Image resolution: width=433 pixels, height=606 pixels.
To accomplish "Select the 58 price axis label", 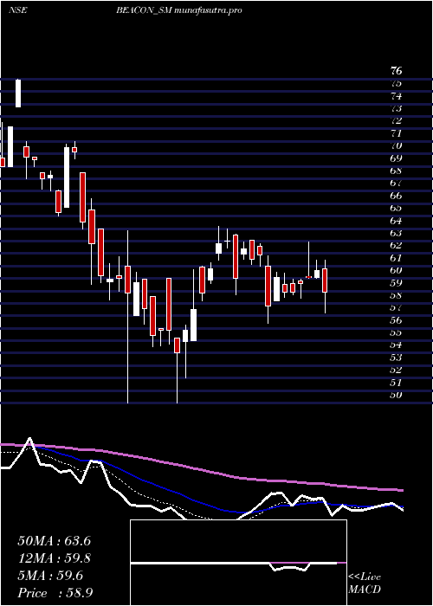I will point(397,295).
